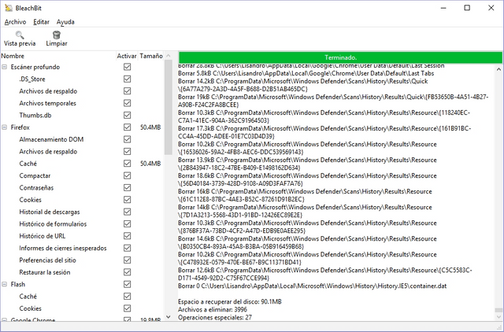Click the log pane scroll-up arrow

[498, 68]
